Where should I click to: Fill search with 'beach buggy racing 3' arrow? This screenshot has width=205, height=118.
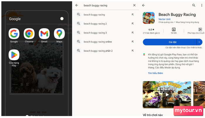pyautogui.click(x=133, y=33)
